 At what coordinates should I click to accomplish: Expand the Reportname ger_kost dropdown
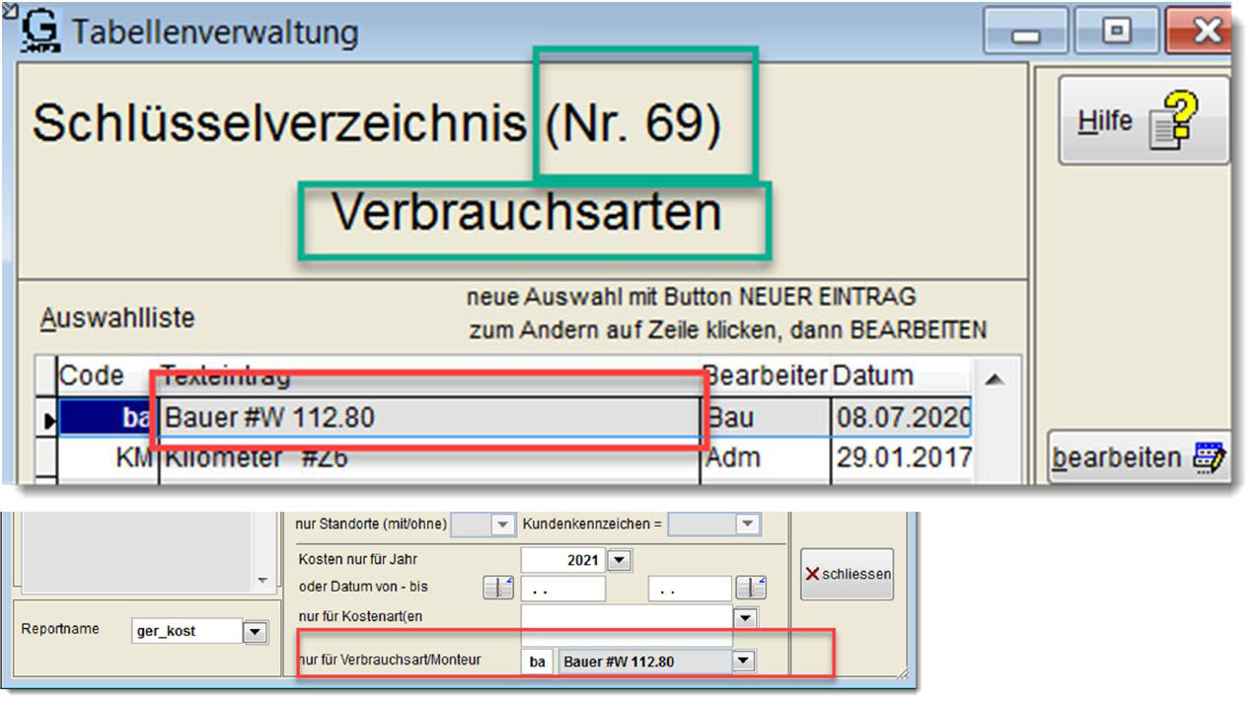point(255,632)
